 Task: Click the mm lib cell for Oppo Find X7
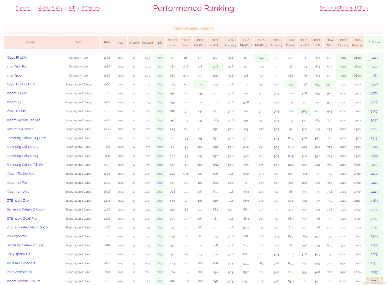coord(160,58)
